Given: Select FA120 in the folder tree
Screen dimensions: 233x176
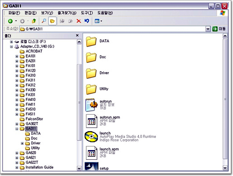Looking at the screenshot, I should click(28, 71).
